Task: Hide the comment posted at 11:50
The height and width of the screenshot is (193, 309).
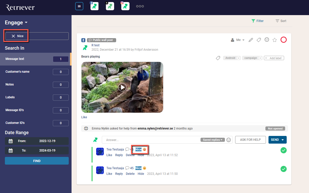Action: coord(141,174)
